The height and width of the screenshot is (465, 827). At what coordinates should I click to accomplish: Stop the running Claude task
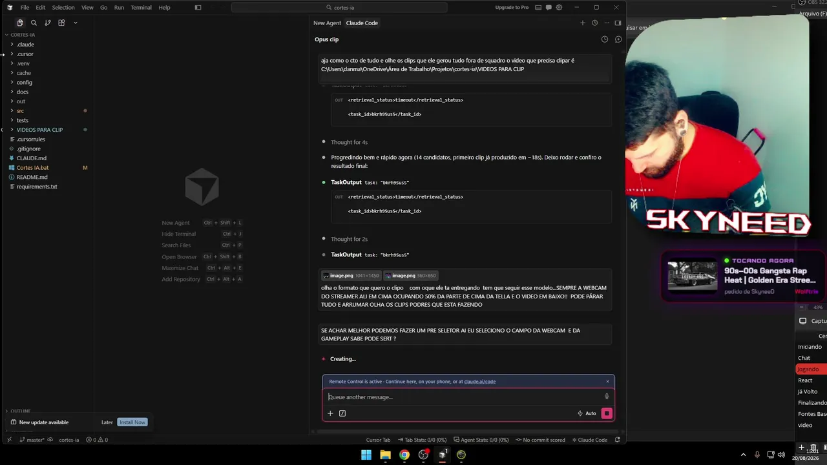pos(607,413)
